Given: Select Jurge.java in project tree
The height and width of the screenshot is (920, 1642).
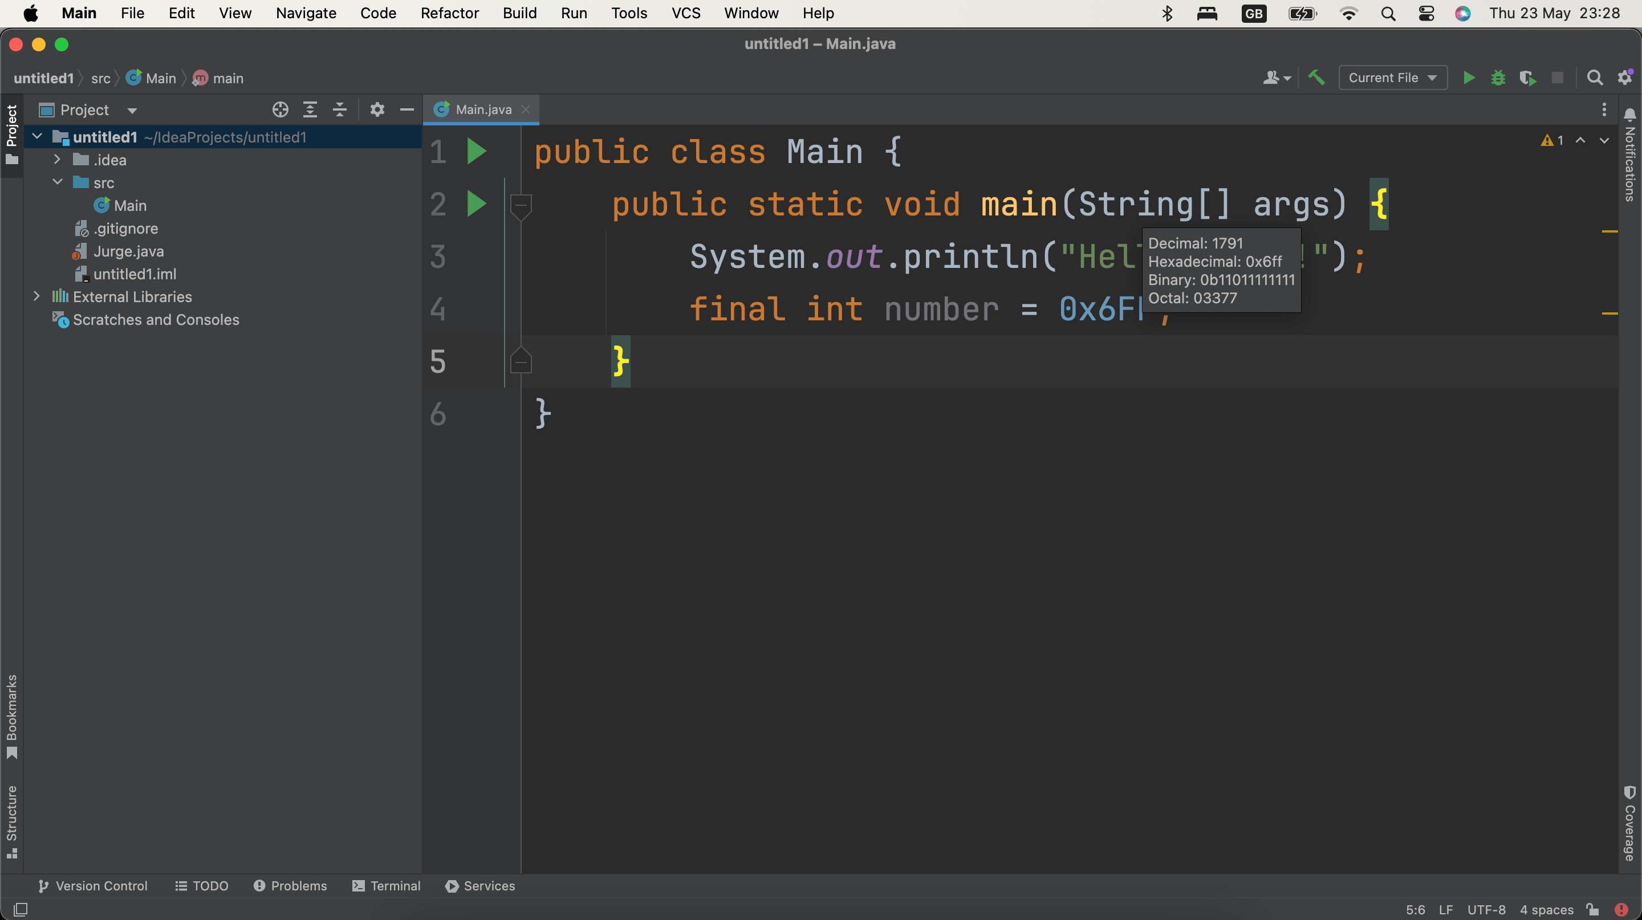Looking at the screenshot, I should (x=128, y=251).
